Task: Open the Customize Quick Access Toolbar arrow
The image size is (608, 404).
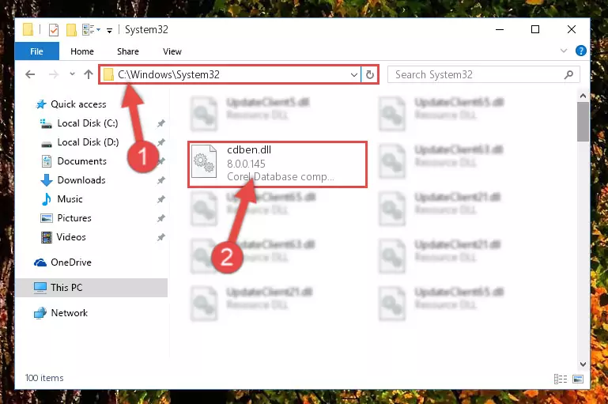Action: pyautogui.click(x=110, y=31)
